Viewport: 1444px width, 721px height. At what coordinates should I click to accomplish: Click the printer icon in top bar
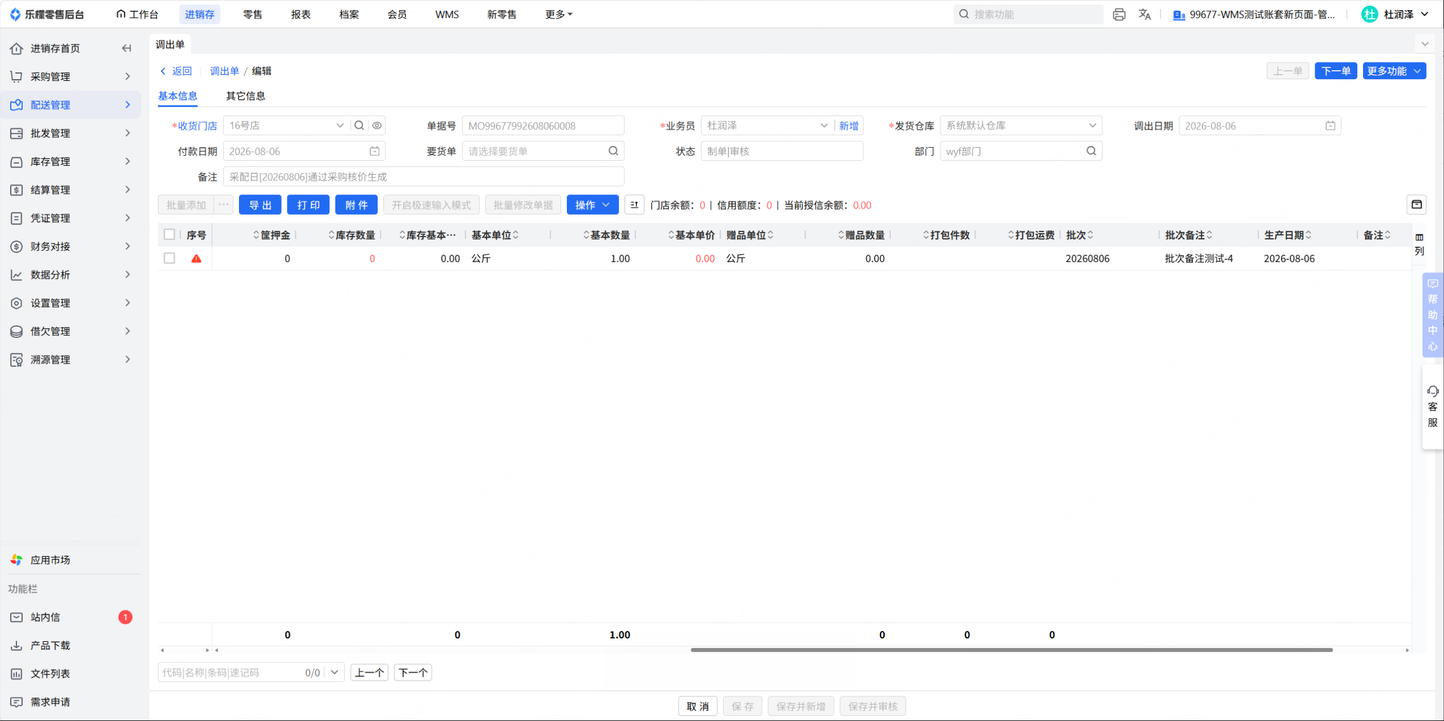coord(1119,14)
